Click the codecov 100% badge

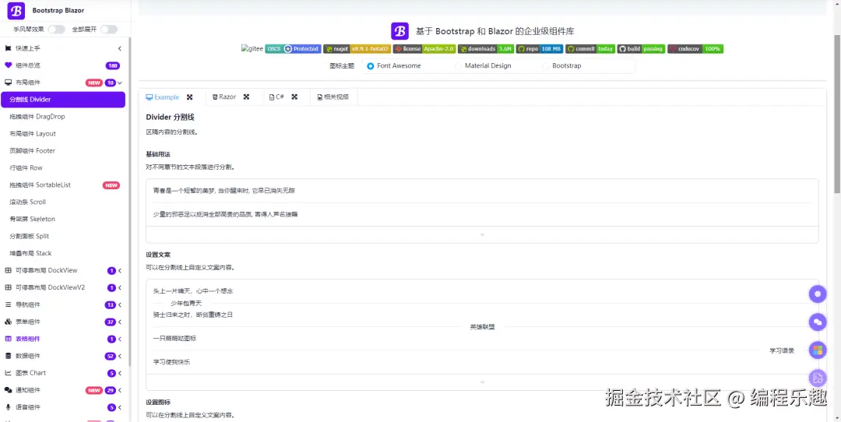pyautogui.click(x=695, y=49)
